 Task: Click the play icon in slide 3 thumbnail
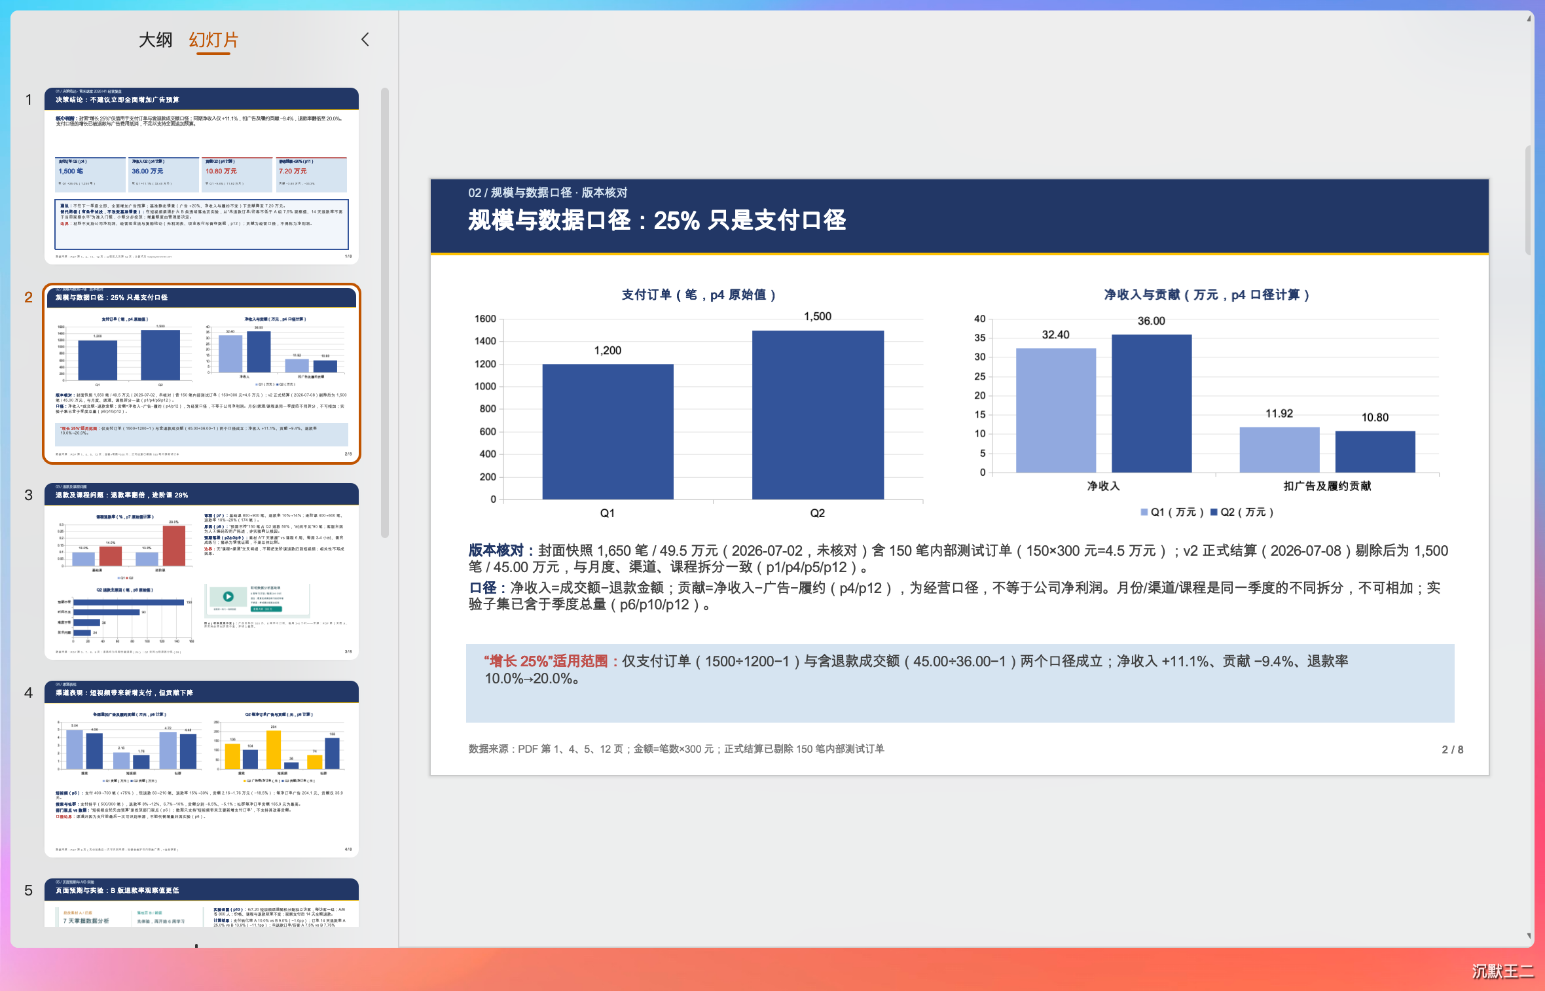[x=228, y=596]
